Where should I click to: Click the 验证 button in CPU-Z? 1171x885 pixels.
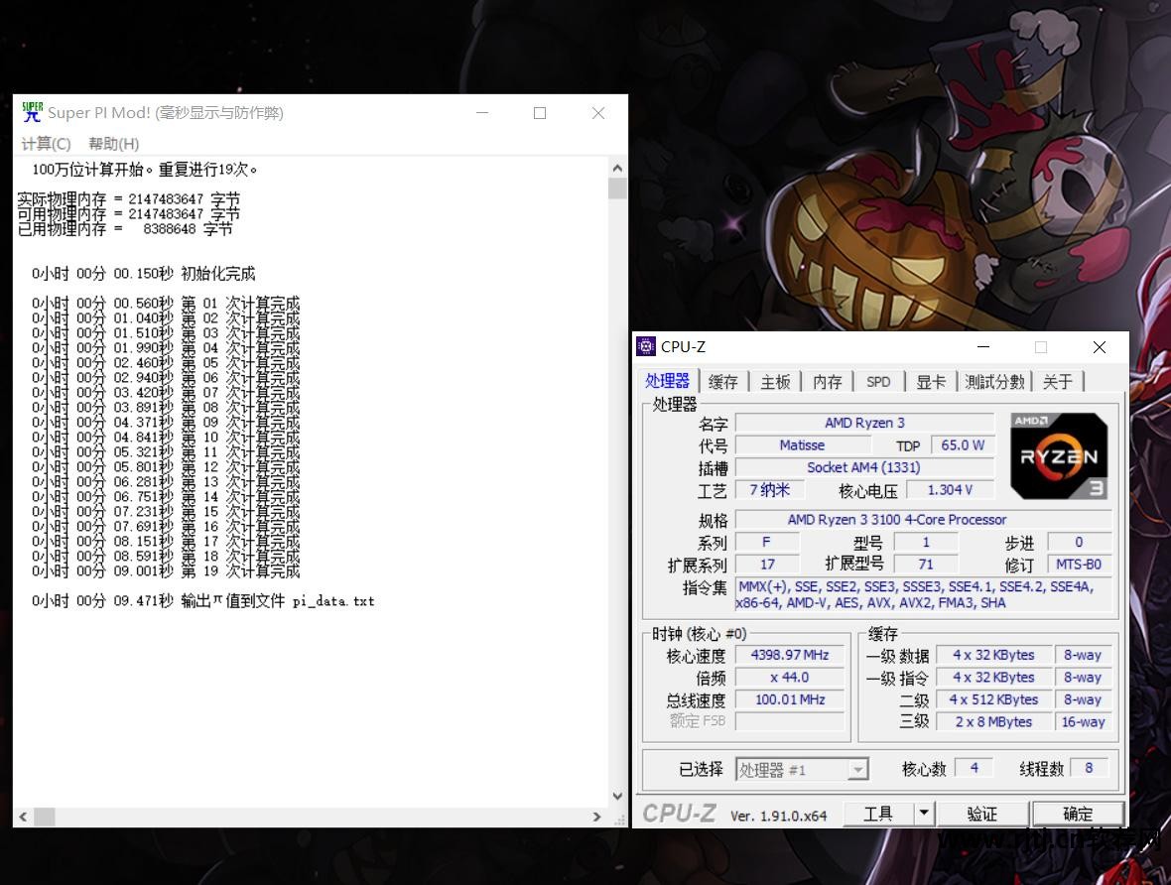pyautogui.click(x=982, y=814)
